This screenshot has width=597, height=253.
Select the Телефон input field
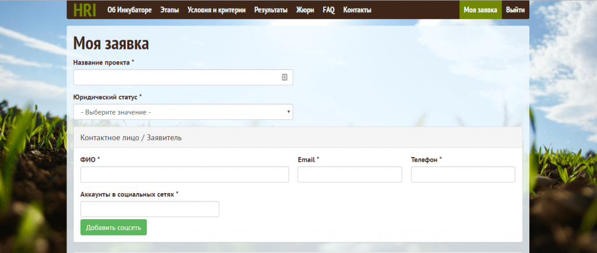462,174
